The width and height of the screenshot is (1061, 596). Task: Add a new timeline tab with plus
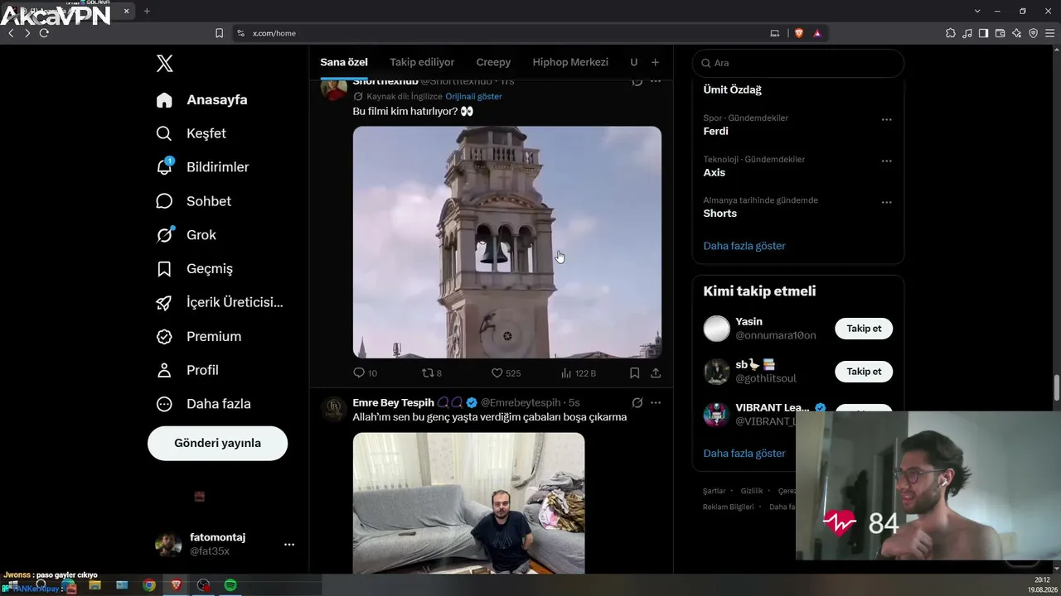(655, 62)
